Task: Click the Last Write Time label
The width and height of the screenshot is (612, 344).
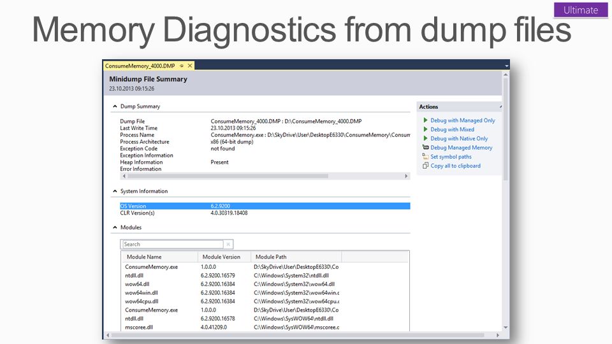Action: [138, 128]
